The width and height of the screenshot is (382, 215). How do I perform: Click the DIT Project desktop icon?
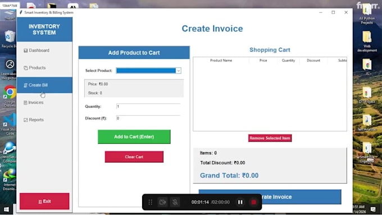point(367,95)
